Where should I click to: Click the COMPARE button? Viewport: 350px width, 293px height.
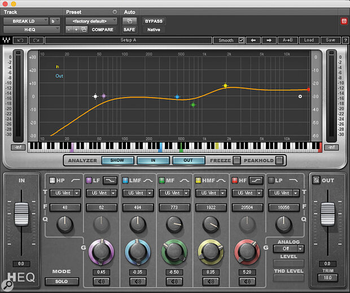[102, 29]
